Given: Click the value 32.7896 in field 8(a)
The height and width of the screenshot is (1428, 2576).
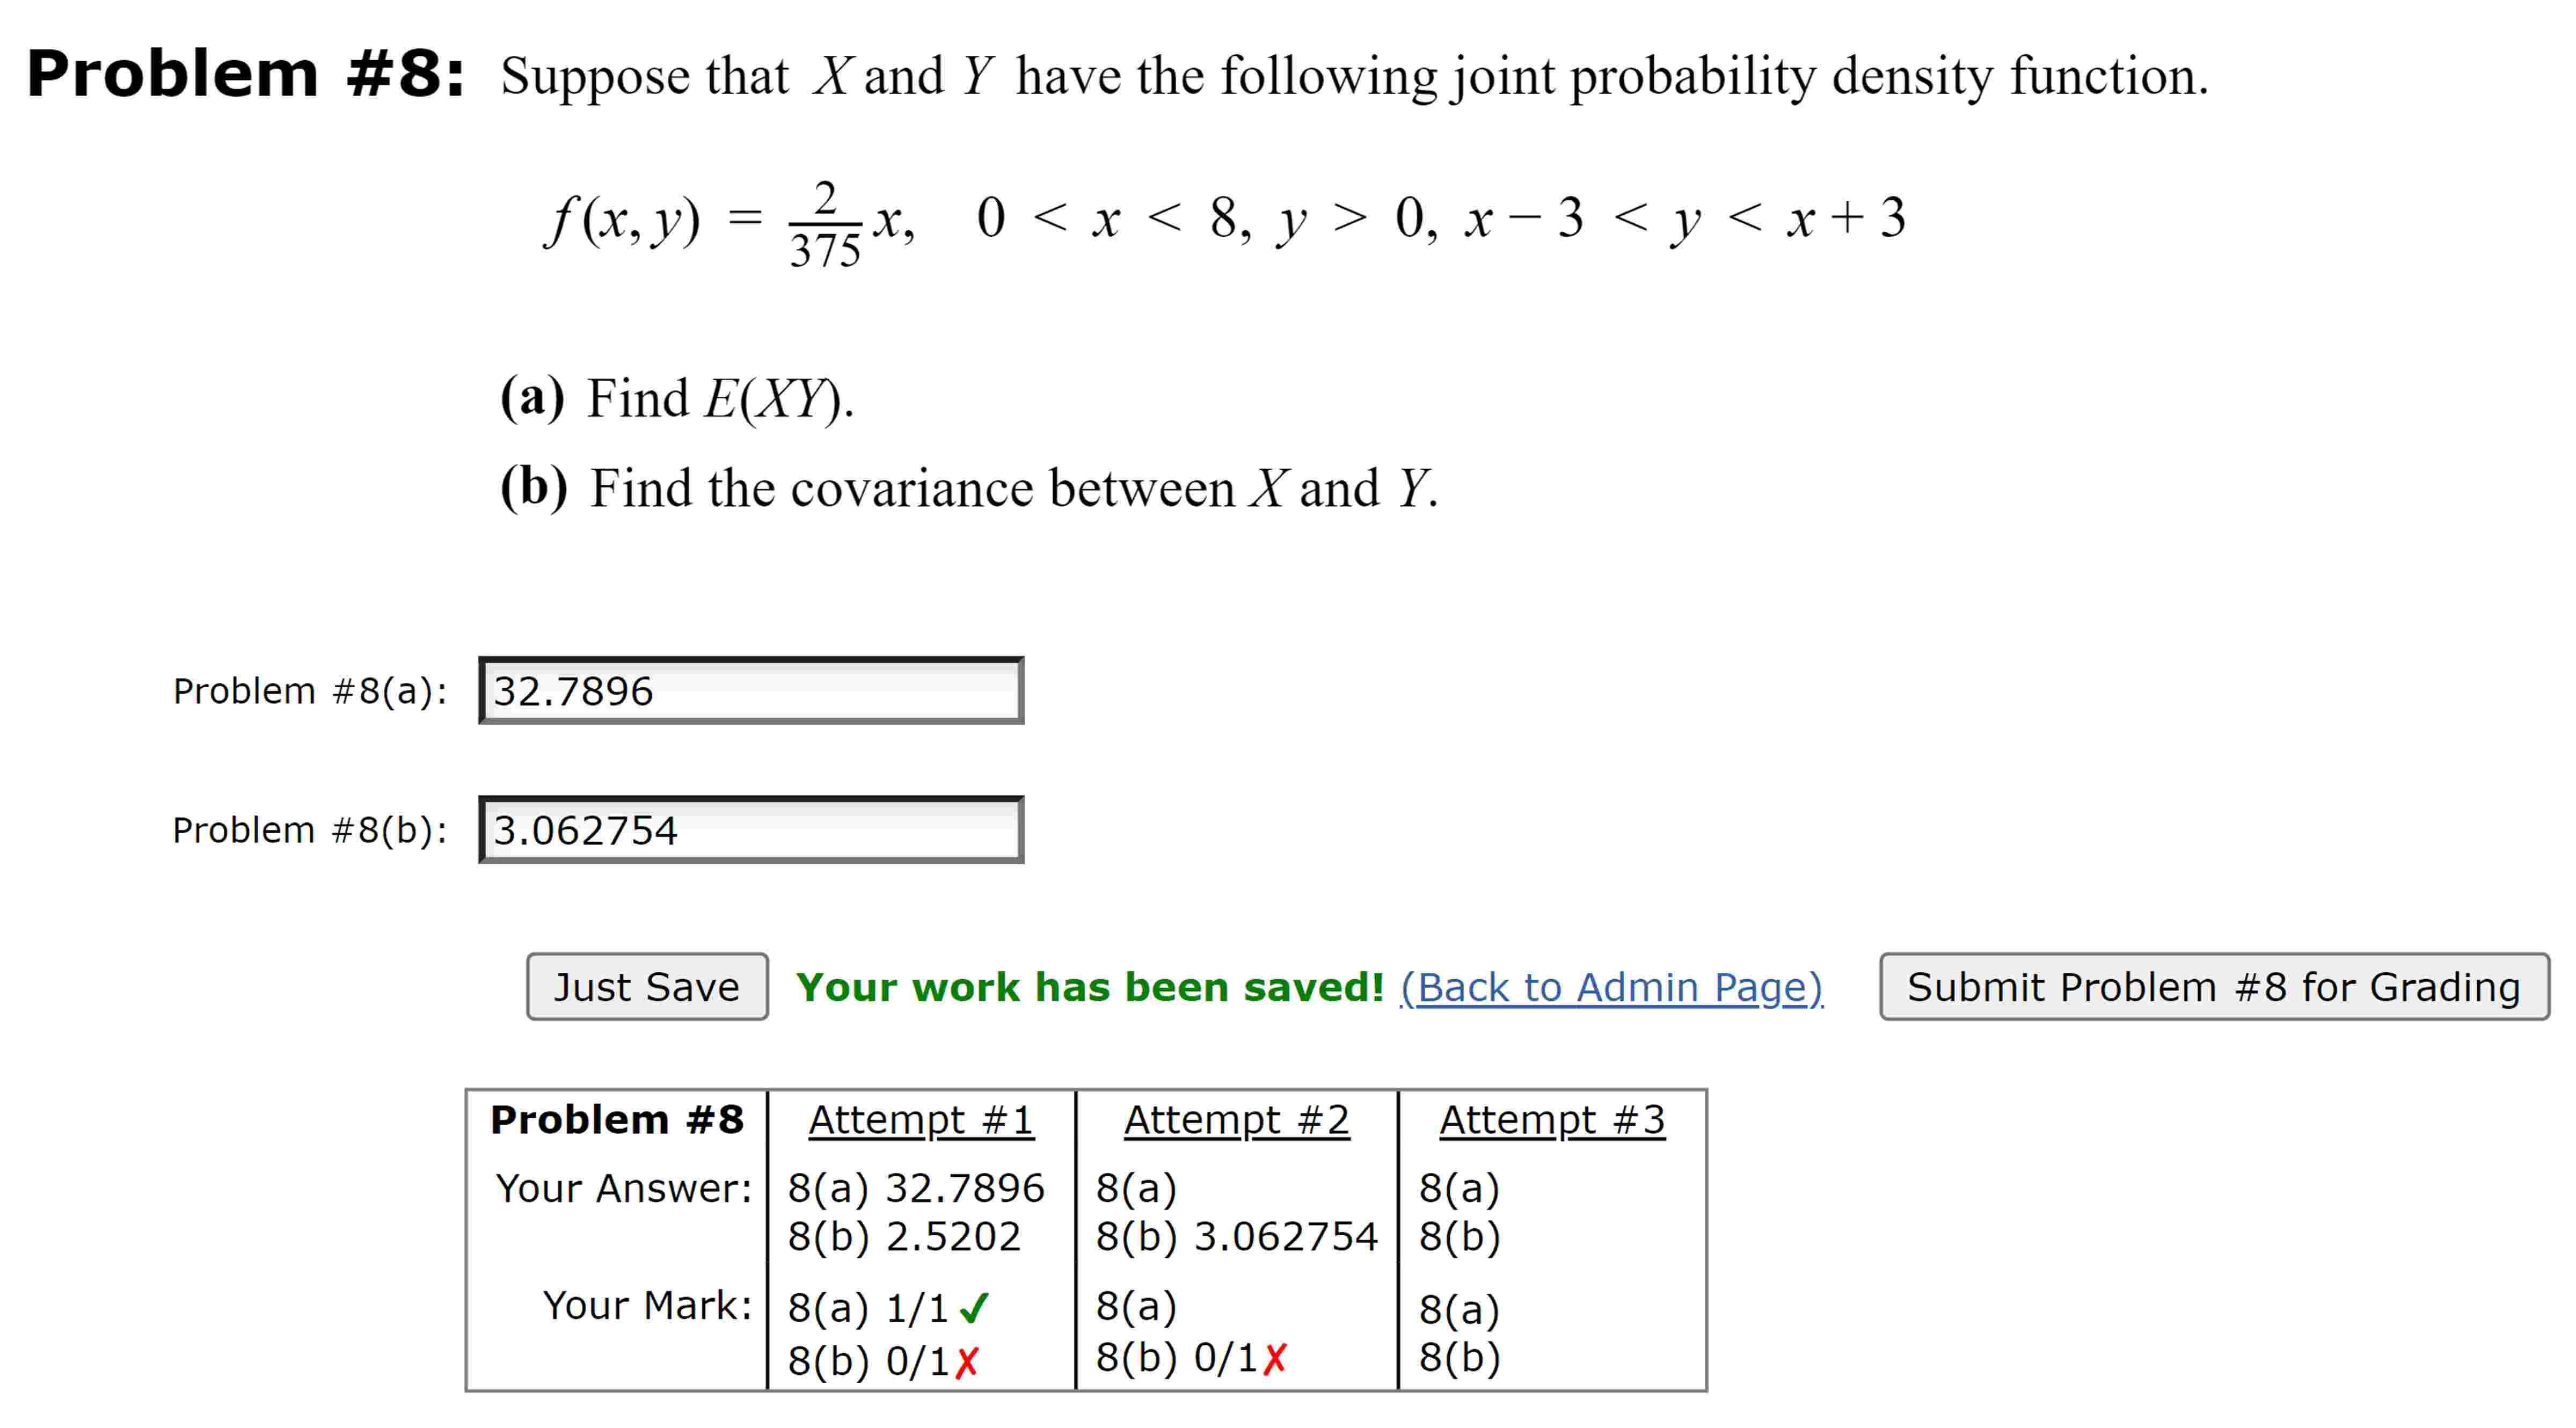Looking at the screenshot, I should coord(575,690).
